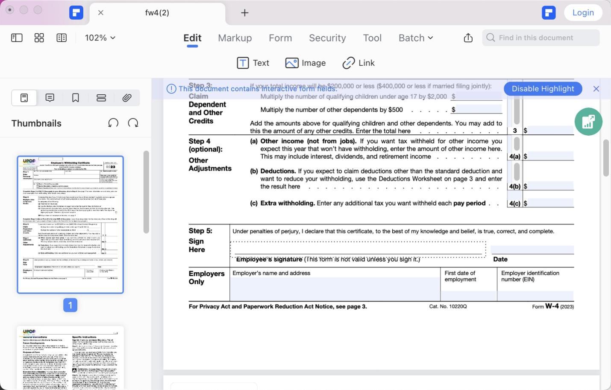Dismiss the interactive form fields notice
611x390 pixels.
pos(596,89)
